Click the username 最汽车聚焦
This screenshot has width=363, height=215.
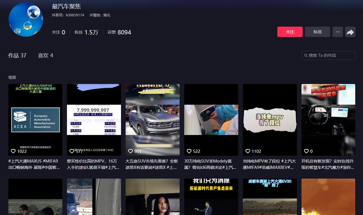[66, 6]
